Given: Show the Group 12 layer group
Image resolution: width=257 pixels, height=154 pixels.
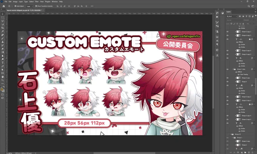Looking at the screenshot, I should pos(228,134).
